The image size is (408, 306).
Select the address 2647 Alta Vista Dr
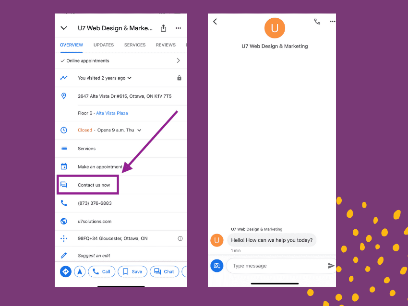point(125,96)
